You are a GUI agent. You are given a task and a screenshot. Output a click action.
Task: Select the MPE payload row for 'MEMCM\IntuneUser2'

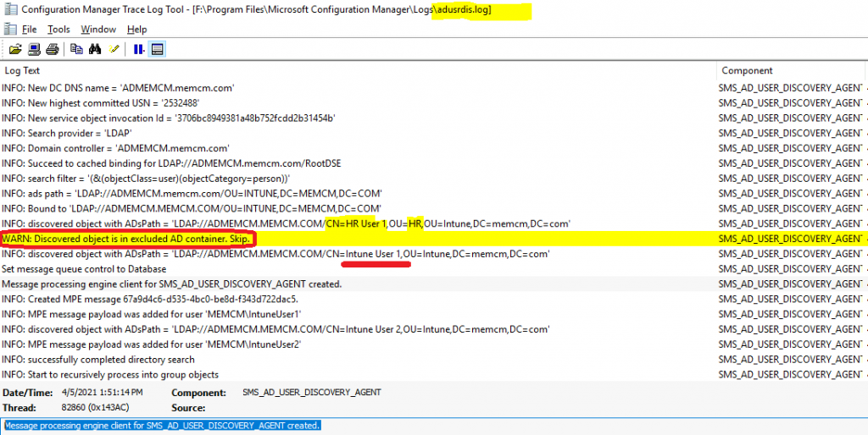[x=434, y=344]
